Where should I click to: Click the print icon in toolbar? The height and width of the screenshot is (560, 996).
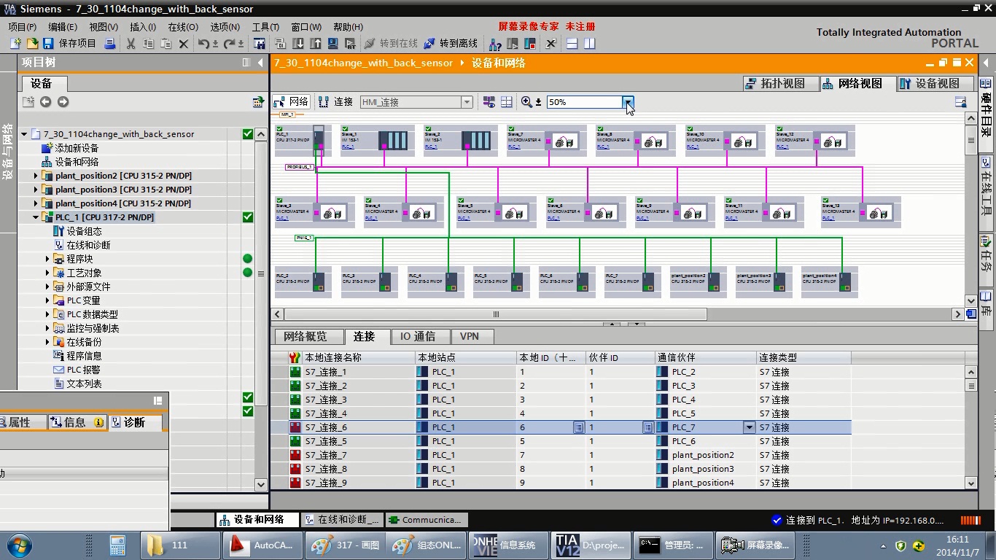click(x=110, y=44)
